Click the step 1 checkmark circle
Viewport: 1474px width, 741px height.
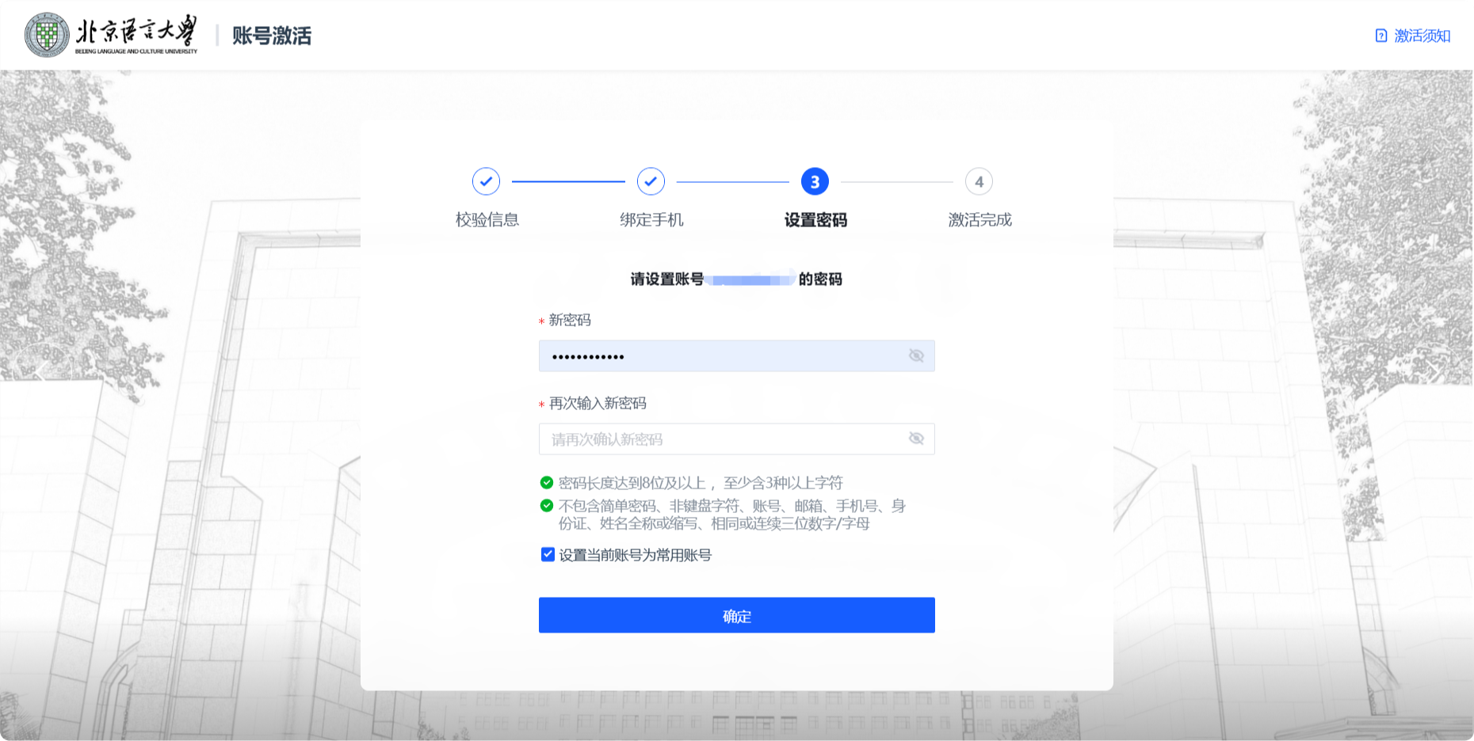[x=486, y=181]
